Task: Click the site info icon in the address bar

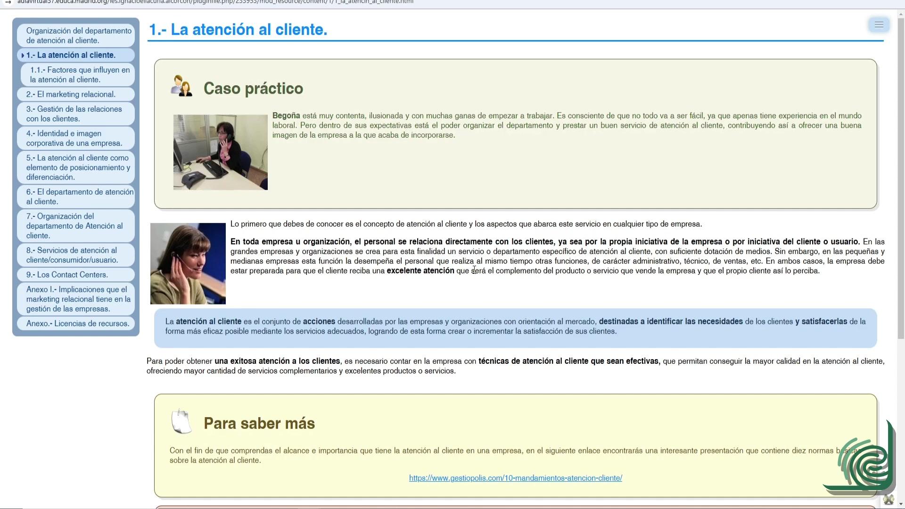Action: [x=8, y=2]
